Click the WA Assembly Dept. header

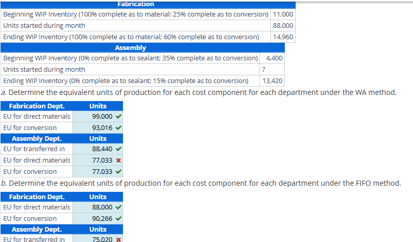coord(37,139)
